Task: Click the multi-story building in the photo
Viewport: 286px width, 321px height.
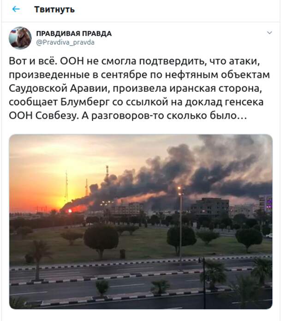Action: [x=210, y=208]
